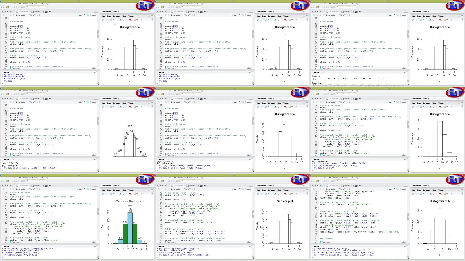
Task: Click Print icon in Density plot window
Action: (177, 181)
